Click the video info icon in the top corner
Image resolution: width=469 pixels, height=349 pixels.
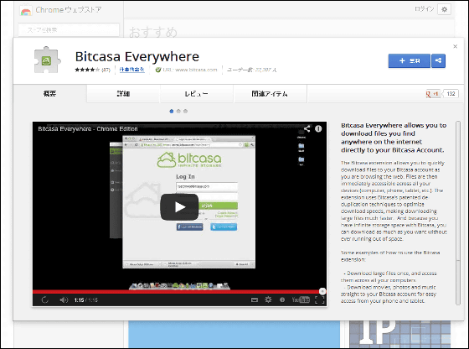tap(318, 129)
